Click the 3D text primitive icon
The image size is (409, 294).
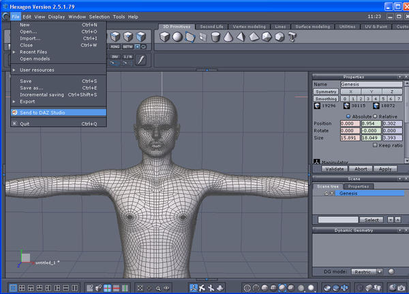[x=292, y=37]
